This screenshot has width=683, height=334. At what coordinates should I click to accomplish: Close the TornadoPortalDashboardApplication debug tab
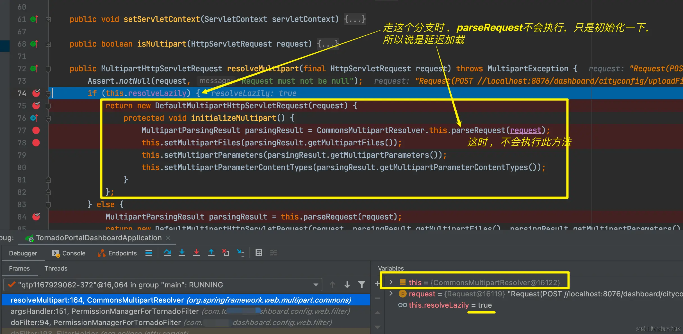(x=168, y=238)
